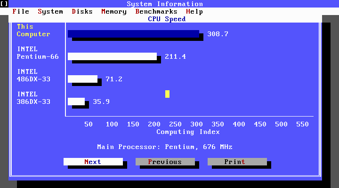Click the This Computer label
The height and width of the screenshot is (188, 339).
(33, 30)
